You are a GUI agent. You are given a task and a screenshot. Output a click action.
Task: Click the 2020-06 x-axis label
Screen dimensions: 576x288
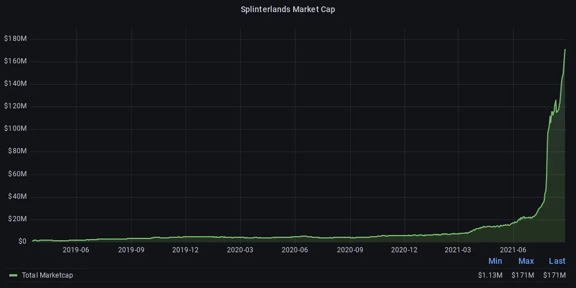click(295, 250)
